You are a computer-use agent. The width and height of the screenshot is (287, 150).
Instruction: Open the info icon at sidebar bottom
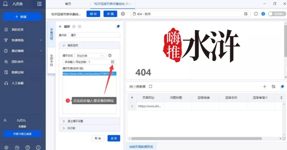click(38, 147)
